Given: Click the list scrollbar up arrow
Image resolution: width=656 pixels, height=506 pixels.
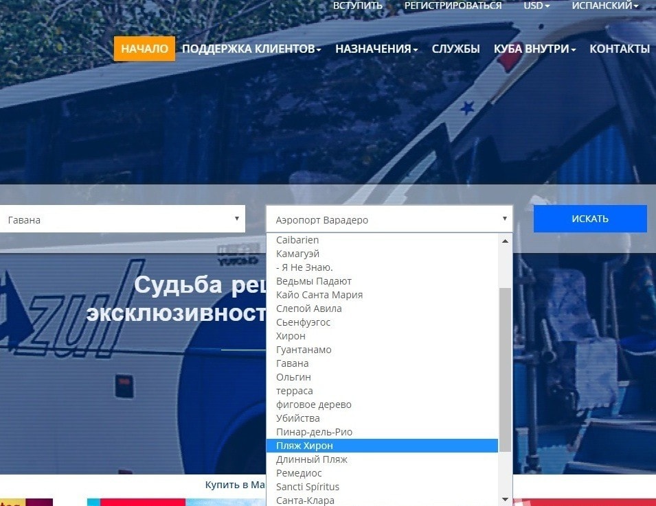Looking at the screenshot, I should point(505,241).
